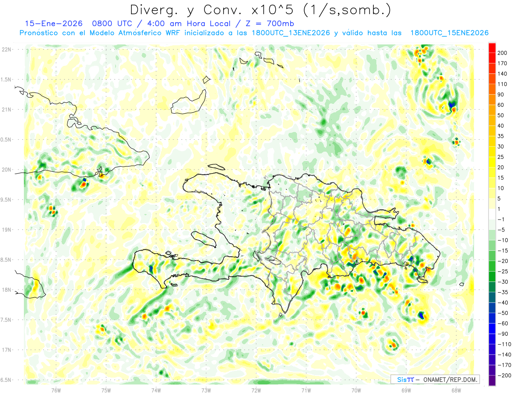512x396 pixels.
Task: Click the "-200" colorbar value
Action: 503,375
